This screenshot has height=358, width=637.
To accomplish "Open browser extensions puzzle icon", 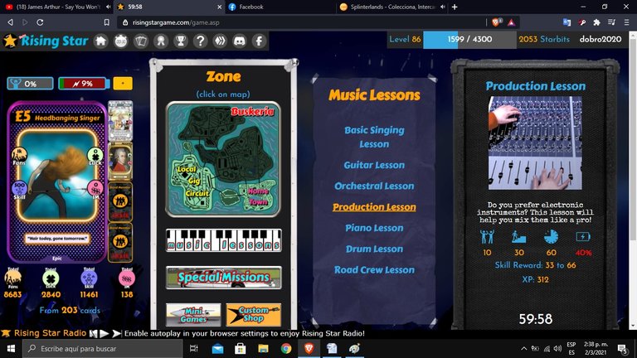I will (596, 22).
